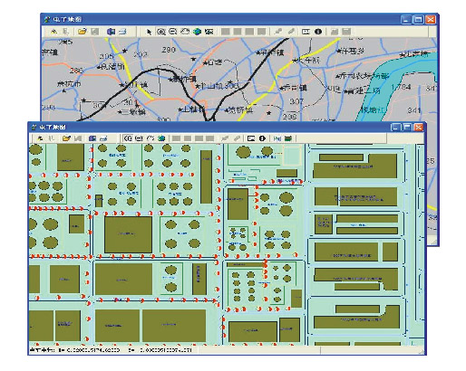Open folder icon in the plant map window toolbar
Viewport: 466px width, 371px height.
(x=66, y=138)
